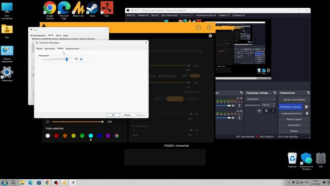Click OK in Microphone Properties dialog
Image resolution: width=330 pixels, height=186 pixels.
click(x=113, y=115)
